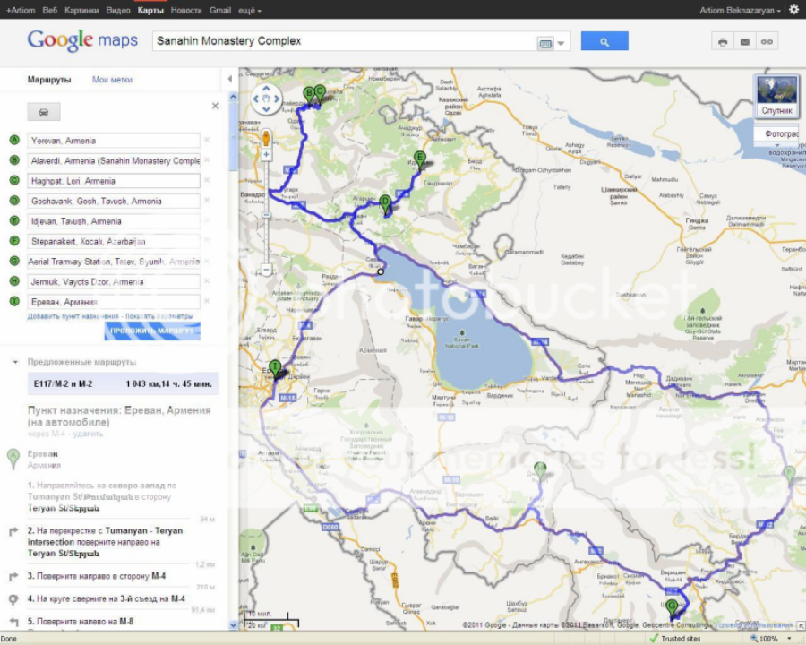Open the settings gear icon

coord(793,10)
